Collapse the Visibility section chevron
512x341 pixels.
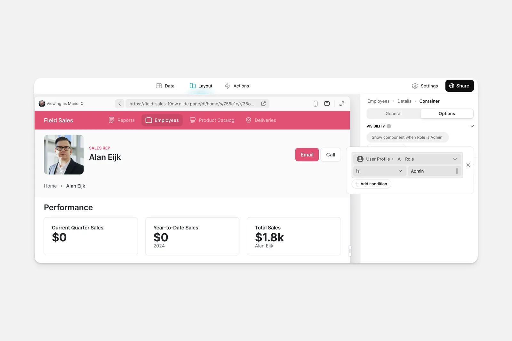472,126
